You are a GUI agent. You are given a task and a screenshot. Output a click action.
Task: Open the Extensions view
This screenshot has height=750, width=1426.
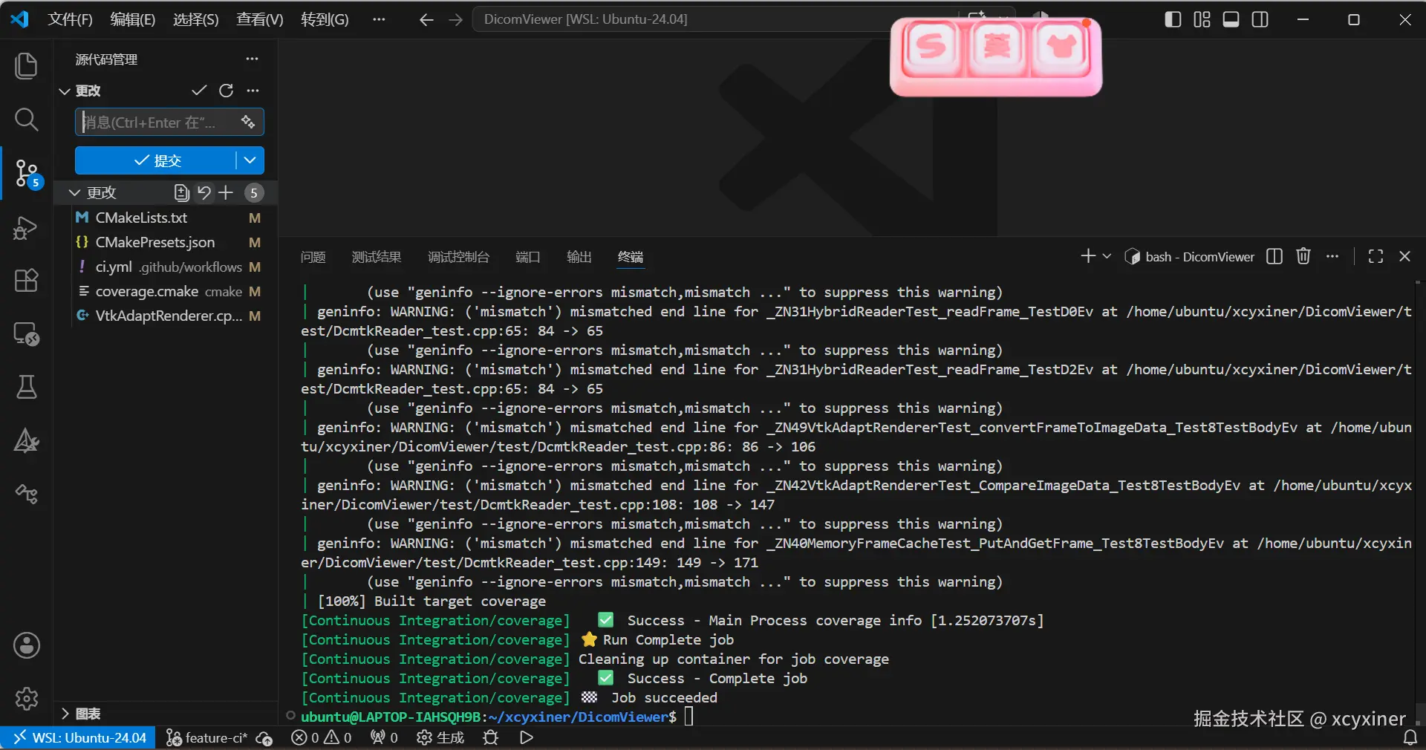26,281
